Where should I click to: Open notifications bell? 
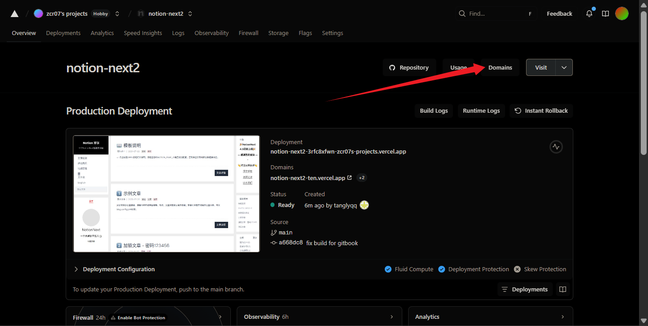click(x=589, y=13)
